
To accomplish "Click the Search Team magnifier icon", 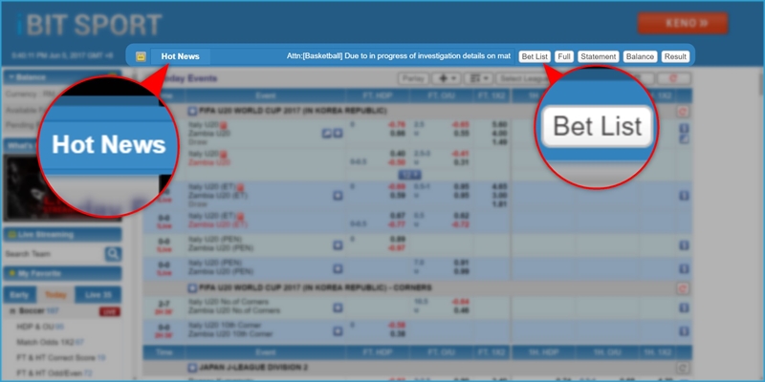I will [113, 253].
